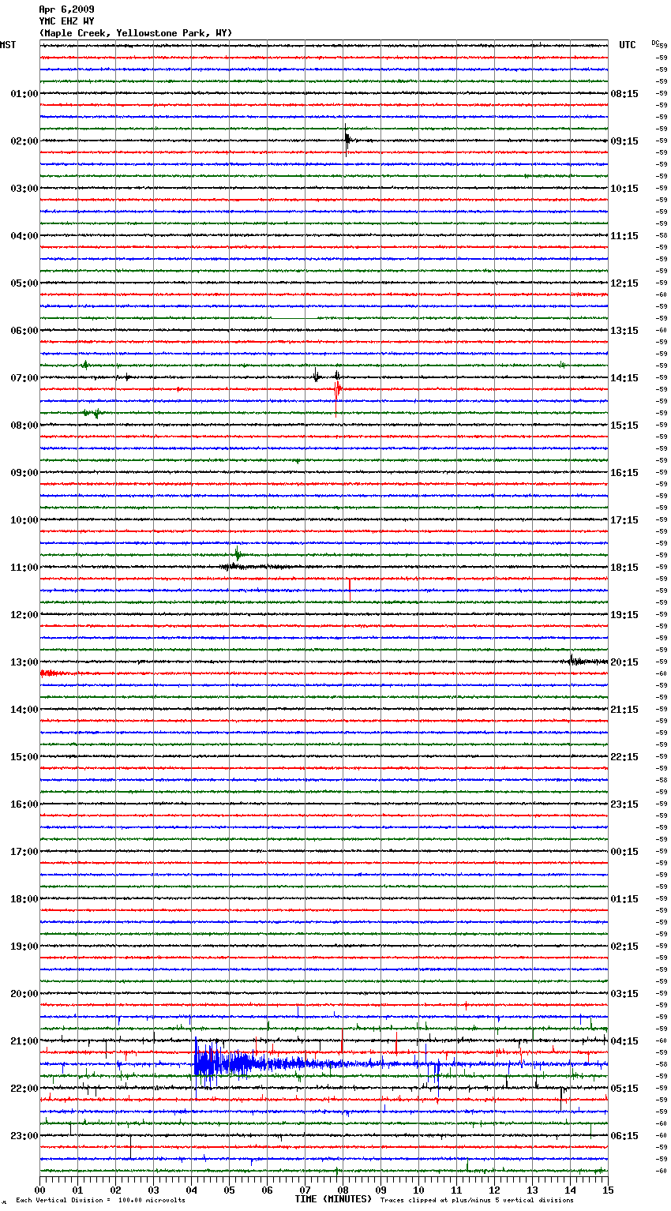Click the 16:15 UTC time label
This screenshot has height=1211, width=671.
click(624, 473)
